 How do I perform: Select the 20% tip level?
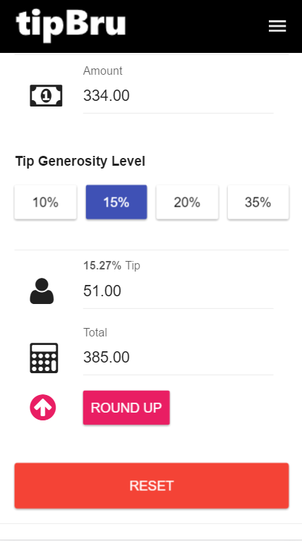[x=187, y=202]
